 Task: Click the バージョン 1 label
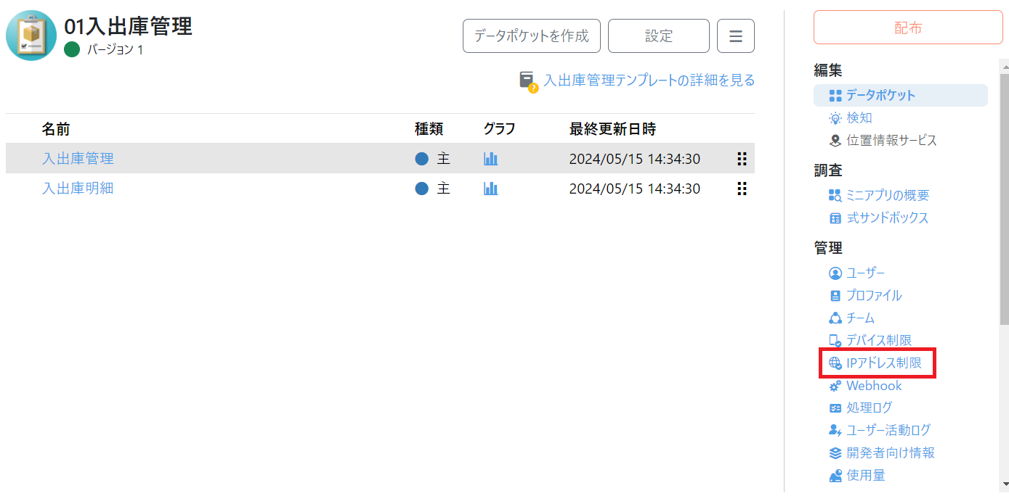tap(116, 49)
